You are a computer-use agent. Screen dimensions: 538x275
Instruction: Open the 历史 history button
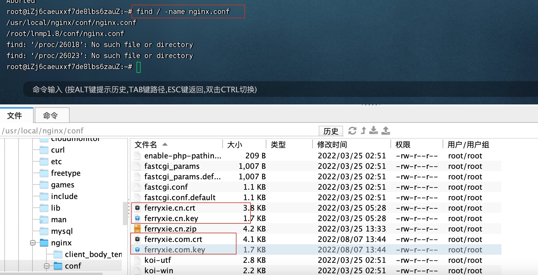(331, 131)
